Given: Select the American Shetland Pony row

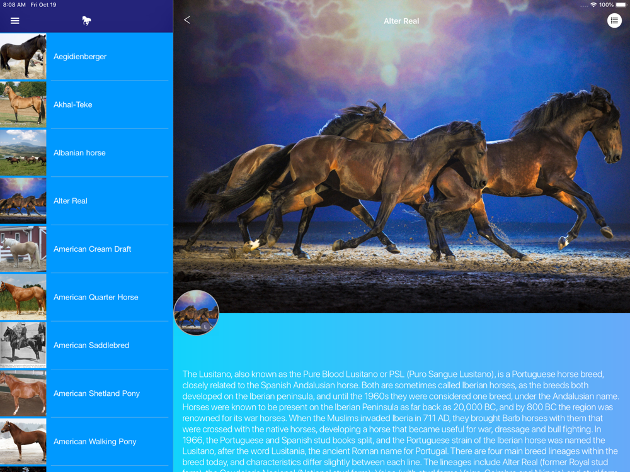Looking at the screenshot, I should tap(86, 394).
